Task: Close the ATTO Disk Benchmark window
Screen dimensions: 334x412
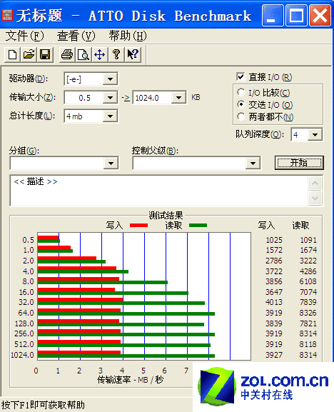Action: pyautogui.click(x=320, y=15)
